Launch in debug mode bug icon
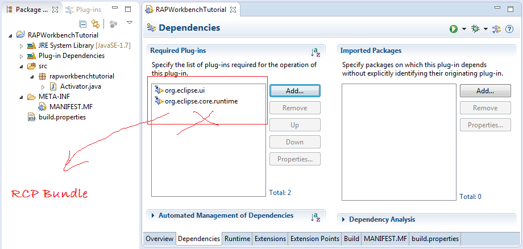523x249 pixels. 475,29
